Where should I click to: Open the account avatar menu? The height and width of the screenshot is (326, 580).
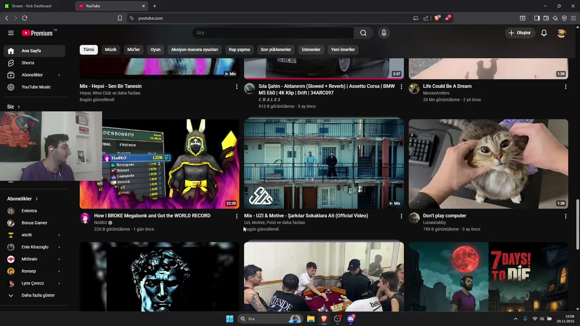(x=561, y=33)
